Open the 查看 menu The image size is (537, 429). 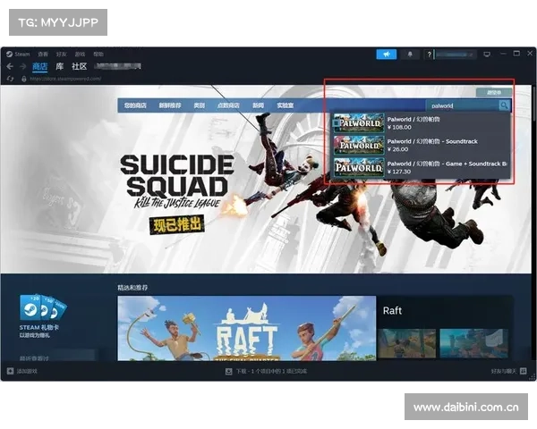coord(43,54)
